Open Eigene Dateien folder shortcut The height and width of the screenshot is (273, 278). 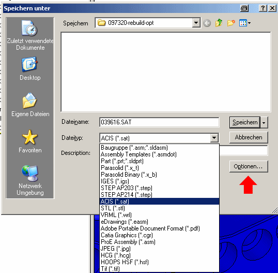point(30,105)
